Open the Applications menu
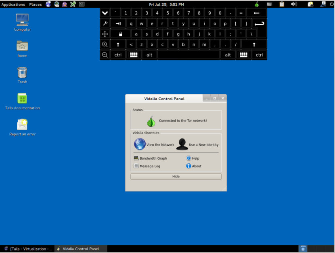Screen dimensions: 335x253 [x=13, y=4]
